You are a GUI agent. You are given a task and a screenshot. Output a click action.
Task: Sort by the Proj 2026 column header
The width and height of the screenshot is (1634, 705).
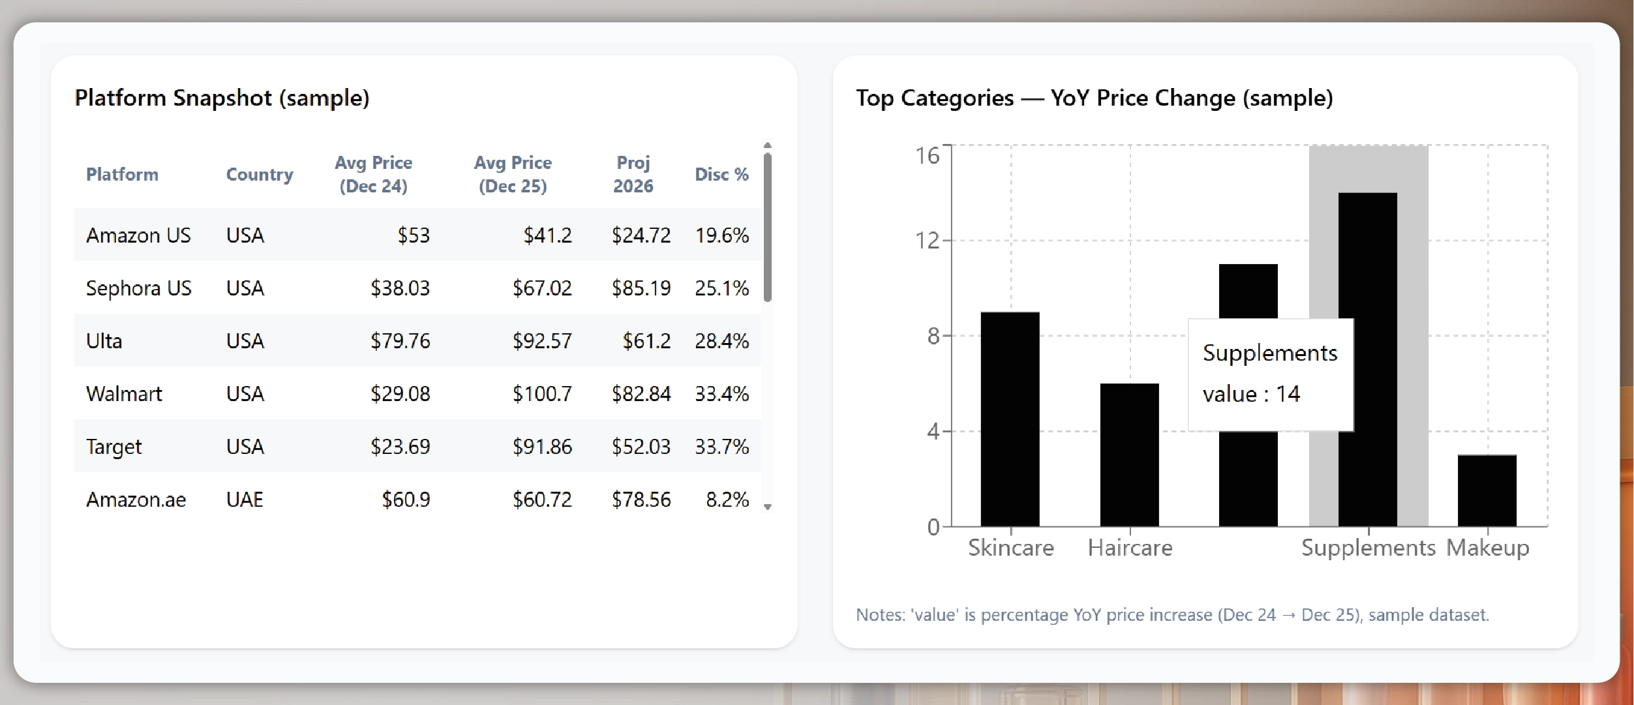coord(633,174)
